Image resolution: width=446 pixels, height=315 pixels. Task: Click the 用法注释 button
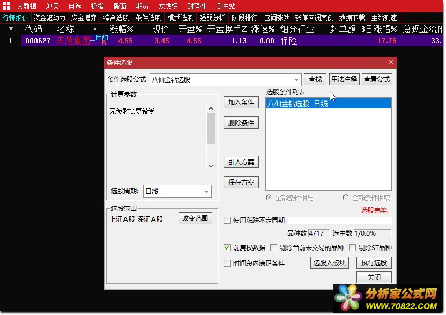pyautogui.click(x=344, y=79)
